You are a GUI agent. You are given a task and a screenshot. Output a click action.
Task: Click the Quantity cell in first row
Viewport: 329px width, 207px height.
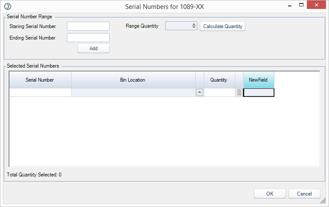point(219,92)
